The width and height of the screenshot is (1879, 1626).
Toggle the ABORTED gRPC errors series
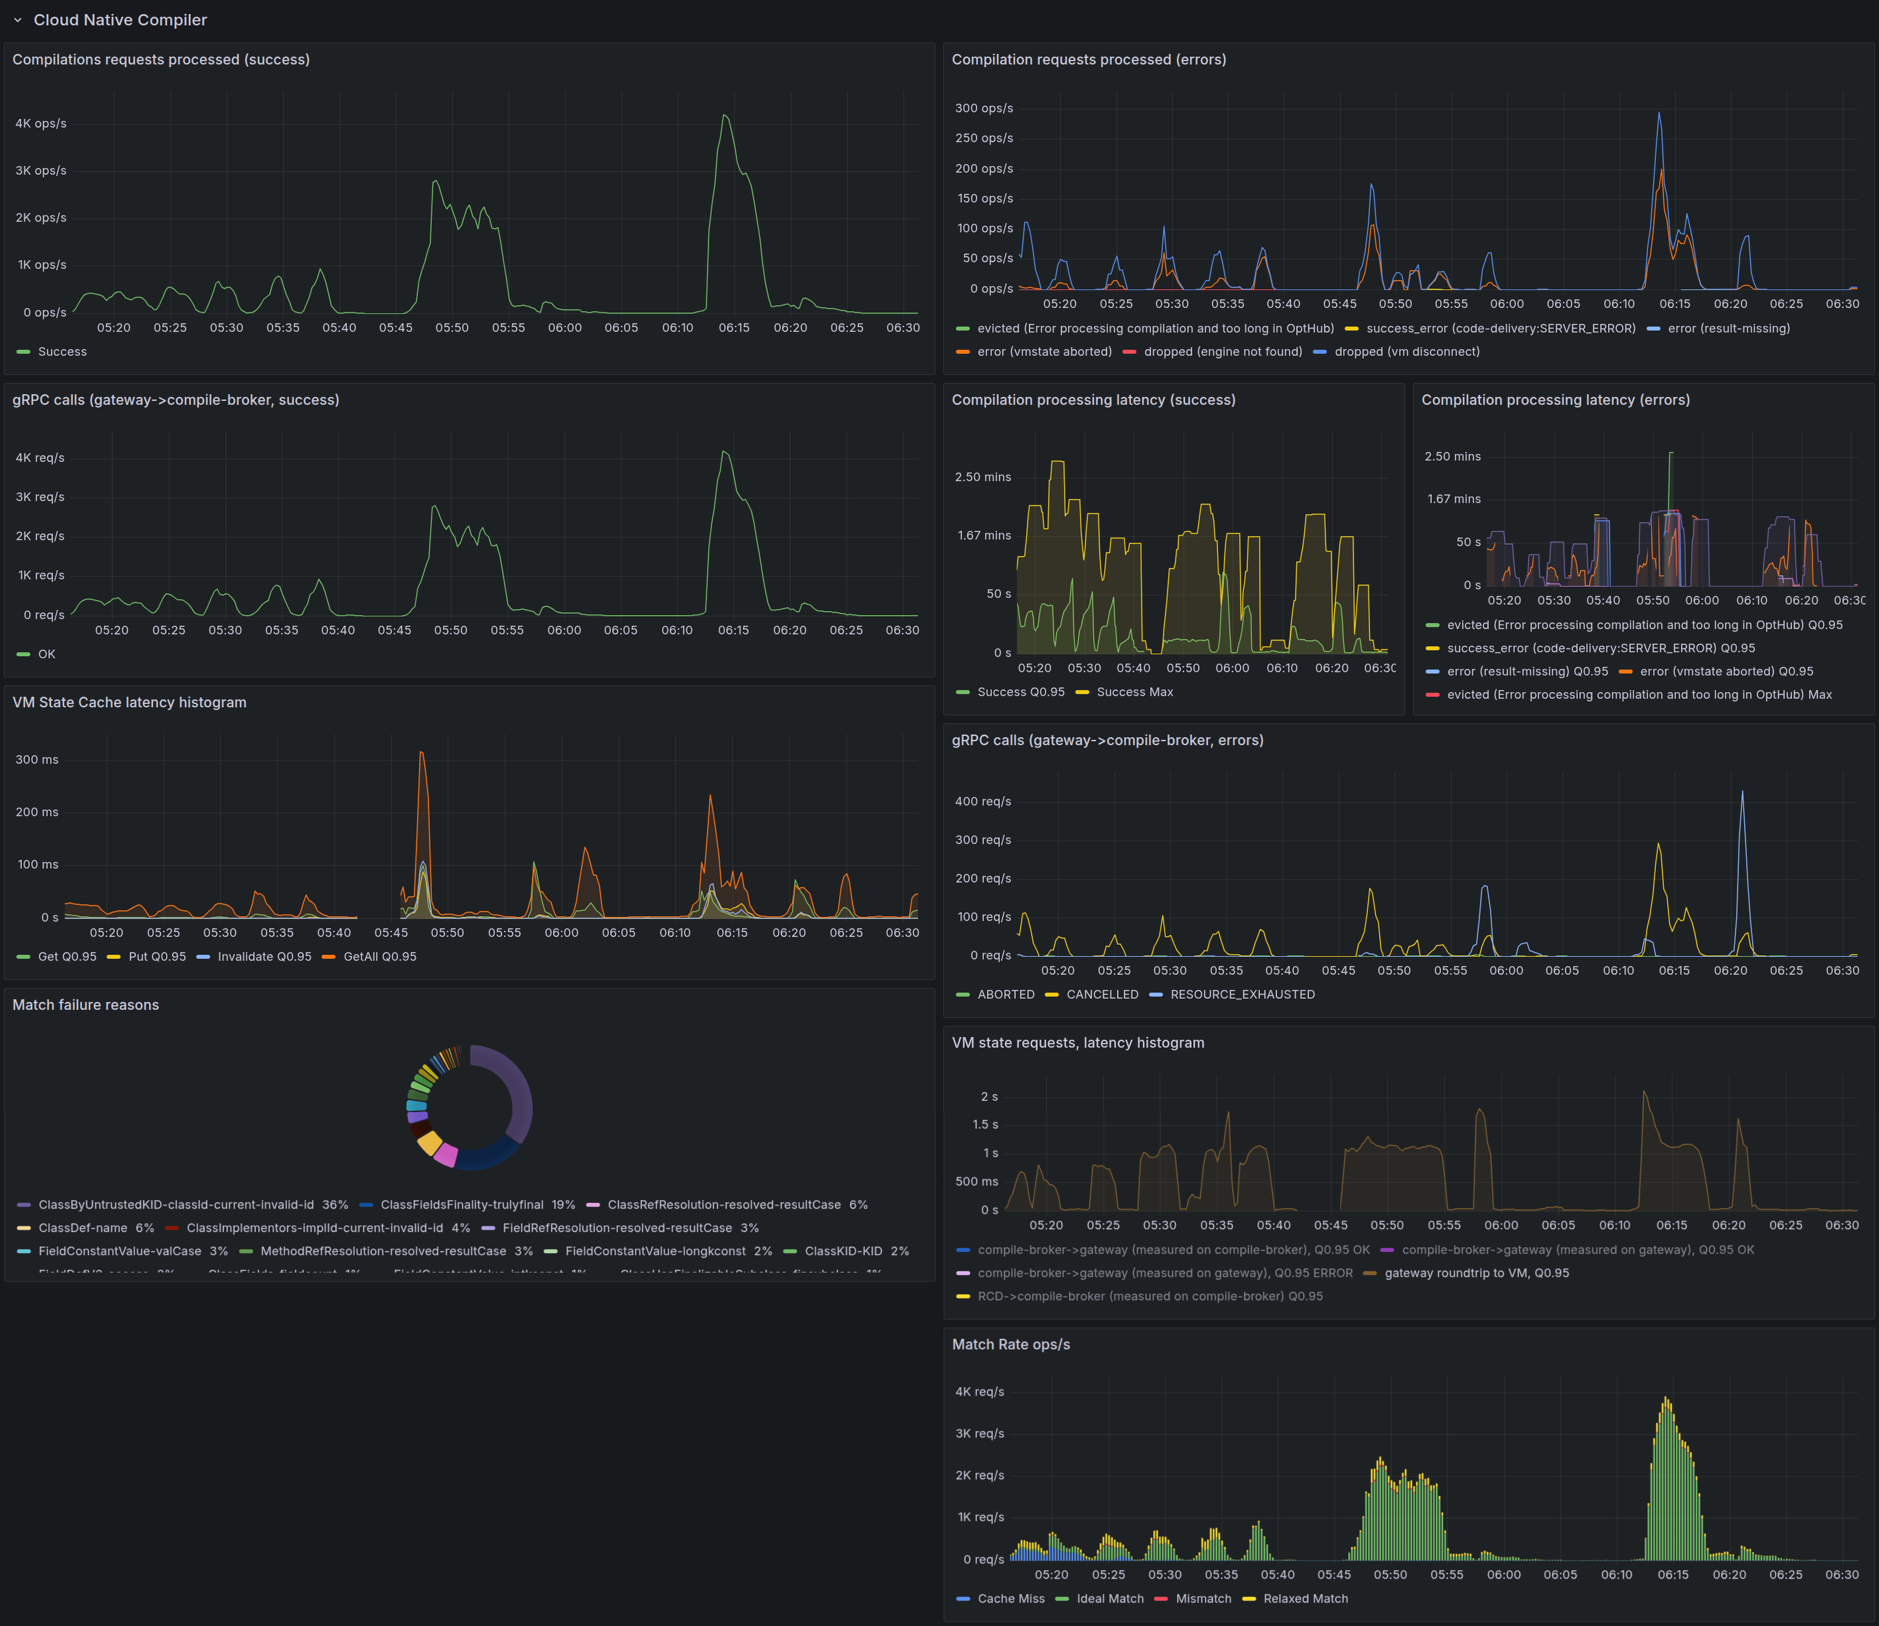[x=1006, y=994]
